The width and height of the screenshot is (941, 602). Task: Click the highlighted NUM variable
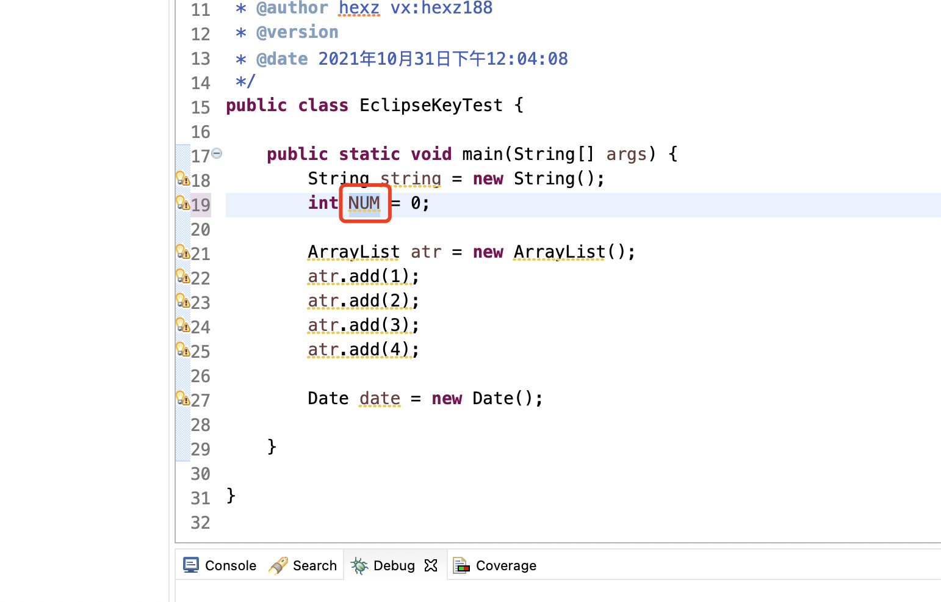pos(364,203)
